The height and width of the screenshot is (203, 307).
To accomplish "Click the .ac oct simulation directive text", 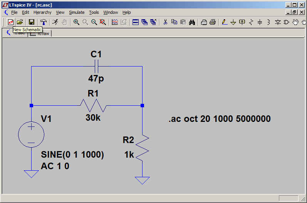I will coord(219,119).
